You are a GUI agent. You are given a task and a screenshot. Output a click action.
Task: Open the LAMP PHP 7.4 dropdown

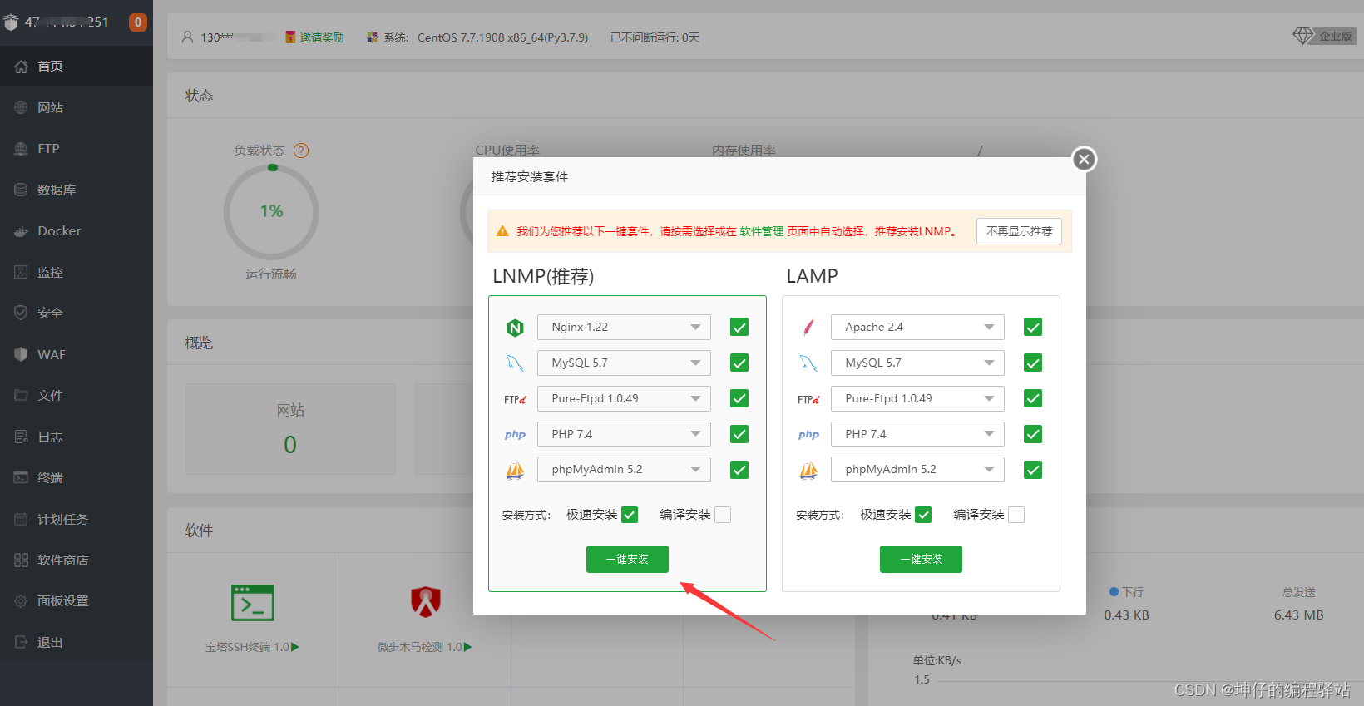pos(917,434)
